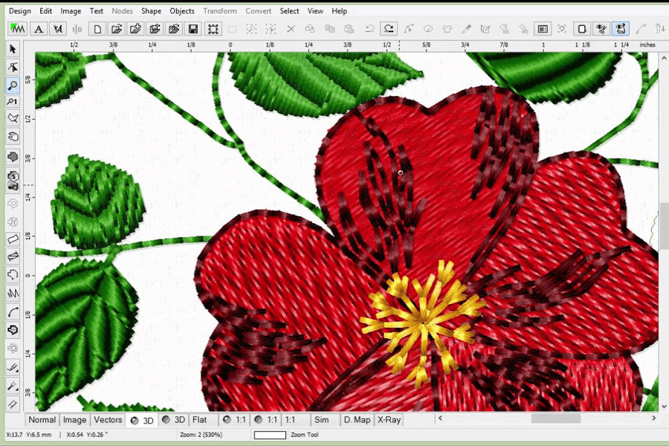Click the parallelogram column tool
Image resolution: width=669 pixels, height=446 pixels.
[13, 239]
